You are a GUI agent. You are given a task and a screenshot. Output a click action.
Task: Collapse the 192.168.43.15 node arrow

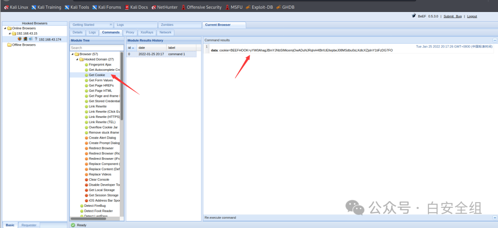[x=10, y=33]
